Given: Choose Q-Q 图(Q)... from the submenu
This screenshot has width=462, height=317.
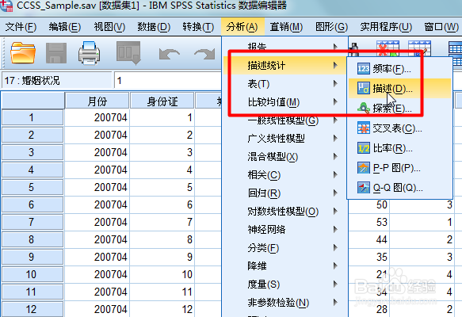Looking at the screenshot, I should point(399,188).
